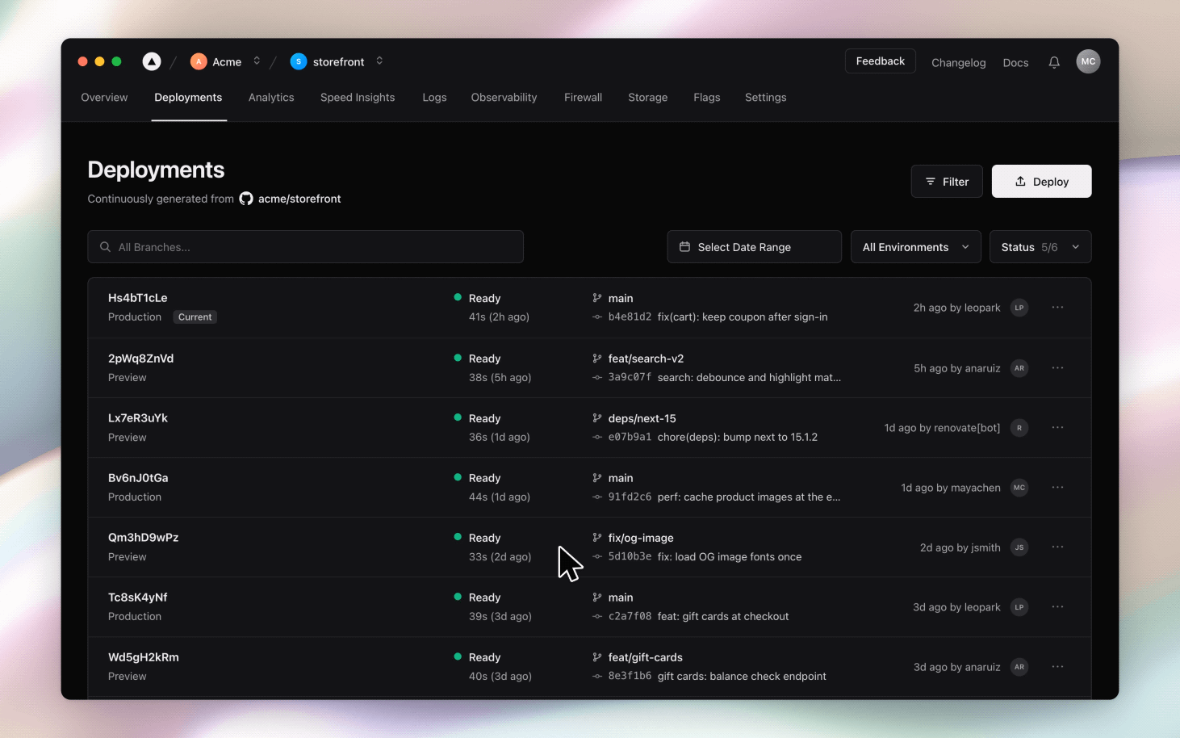The image size is (1180, 738).
Task: Open the Select Date Range picker
Action: click(x=754, y=247)
